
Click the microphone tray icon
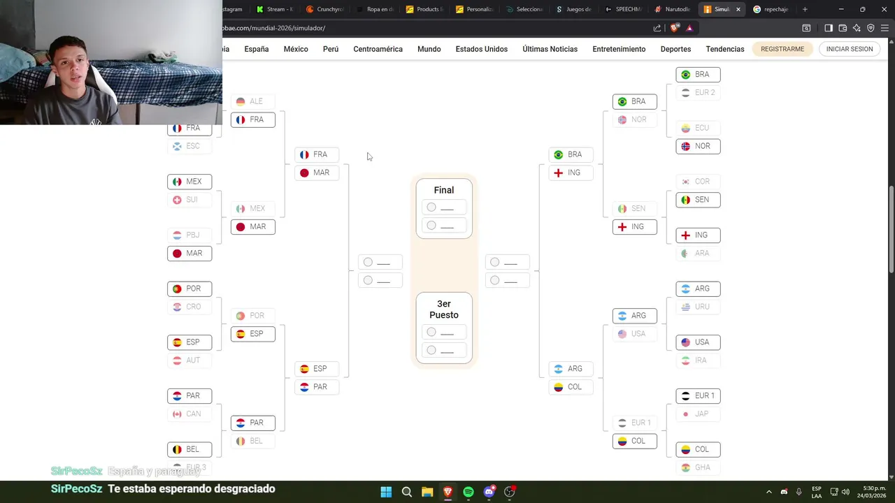799,492
